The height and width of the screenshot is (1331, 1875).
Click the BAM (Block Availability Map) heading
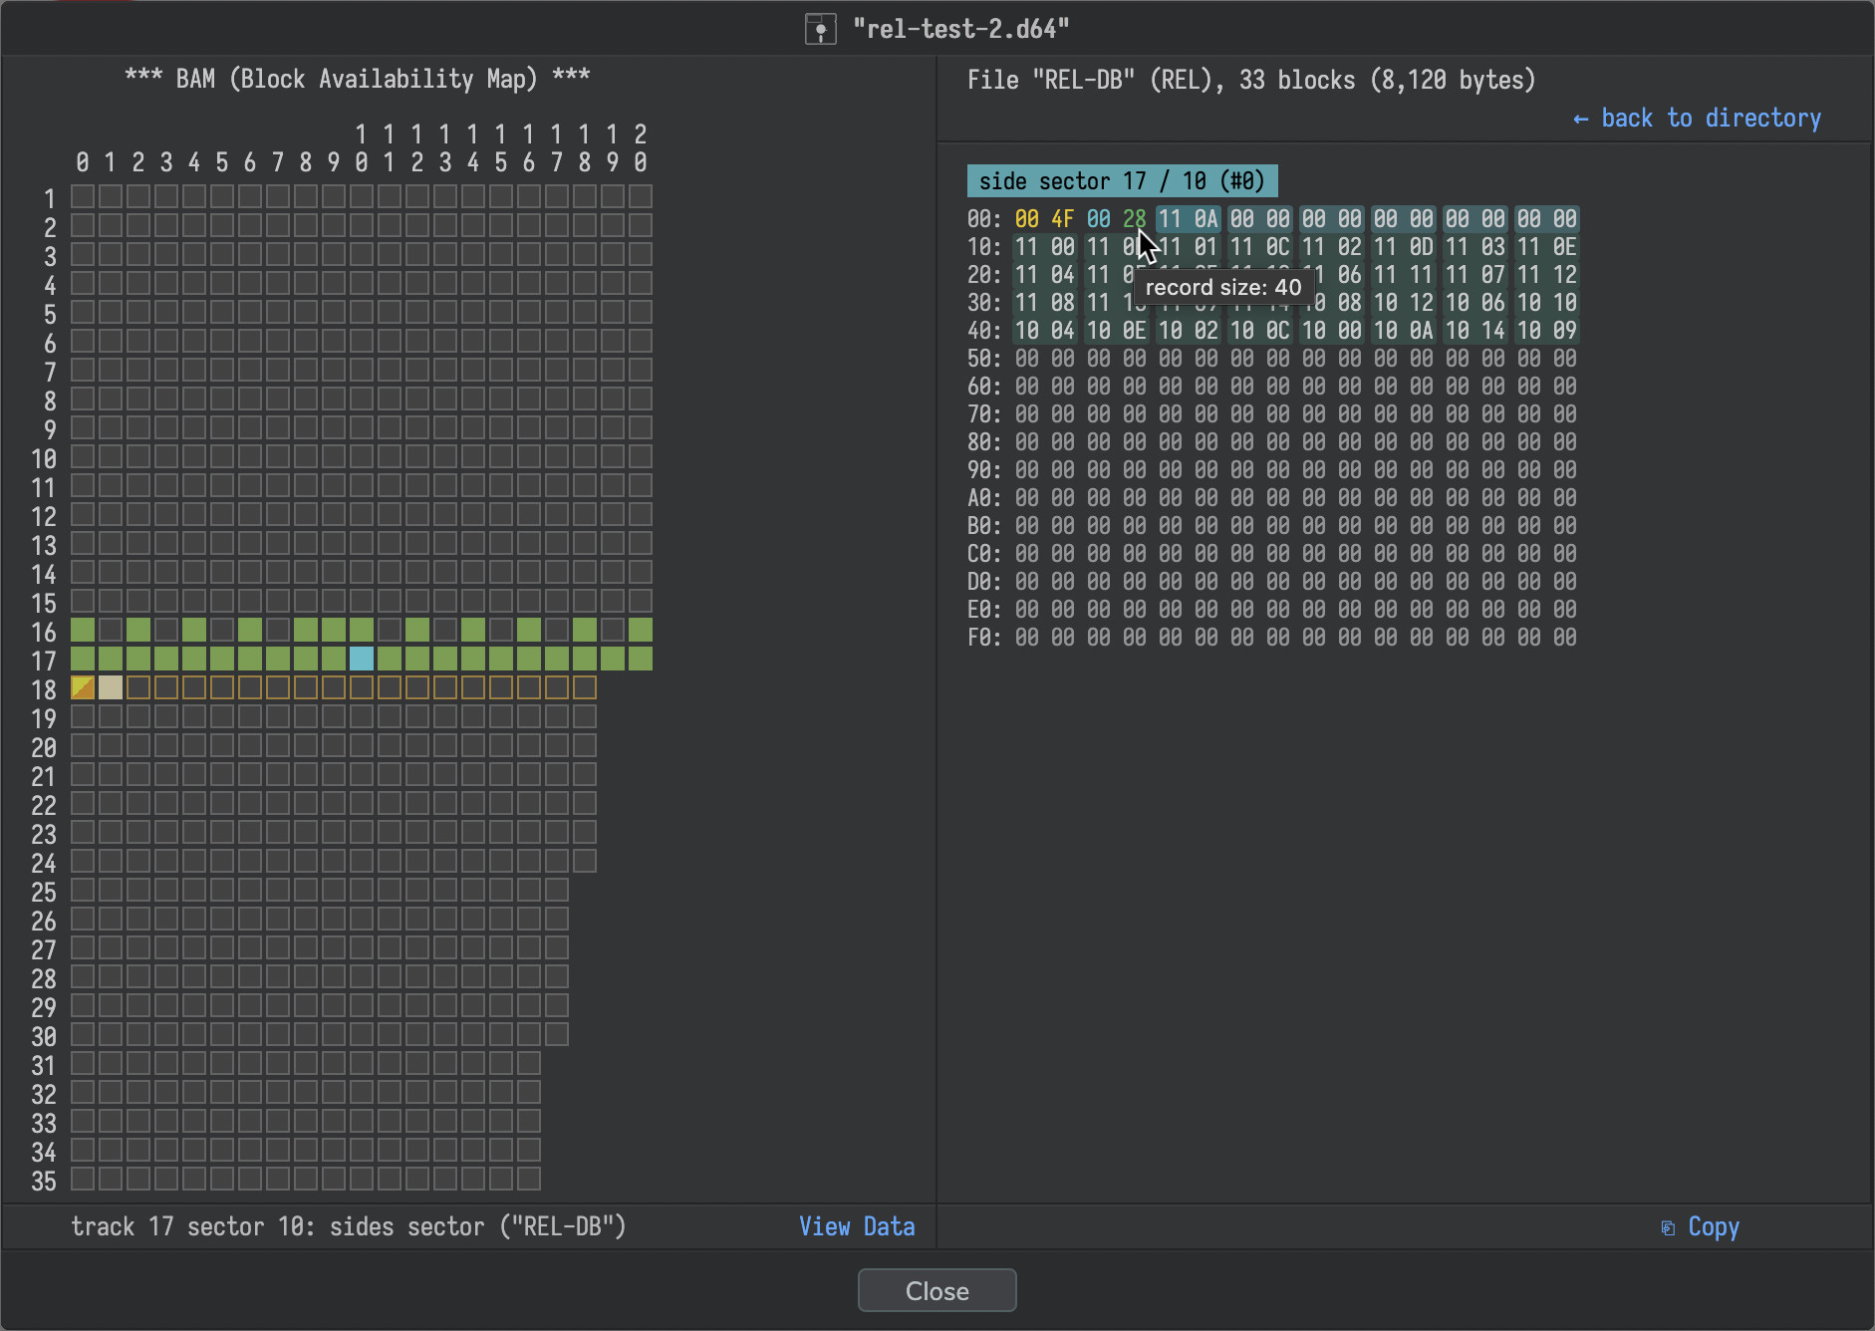tap(357, 79)
